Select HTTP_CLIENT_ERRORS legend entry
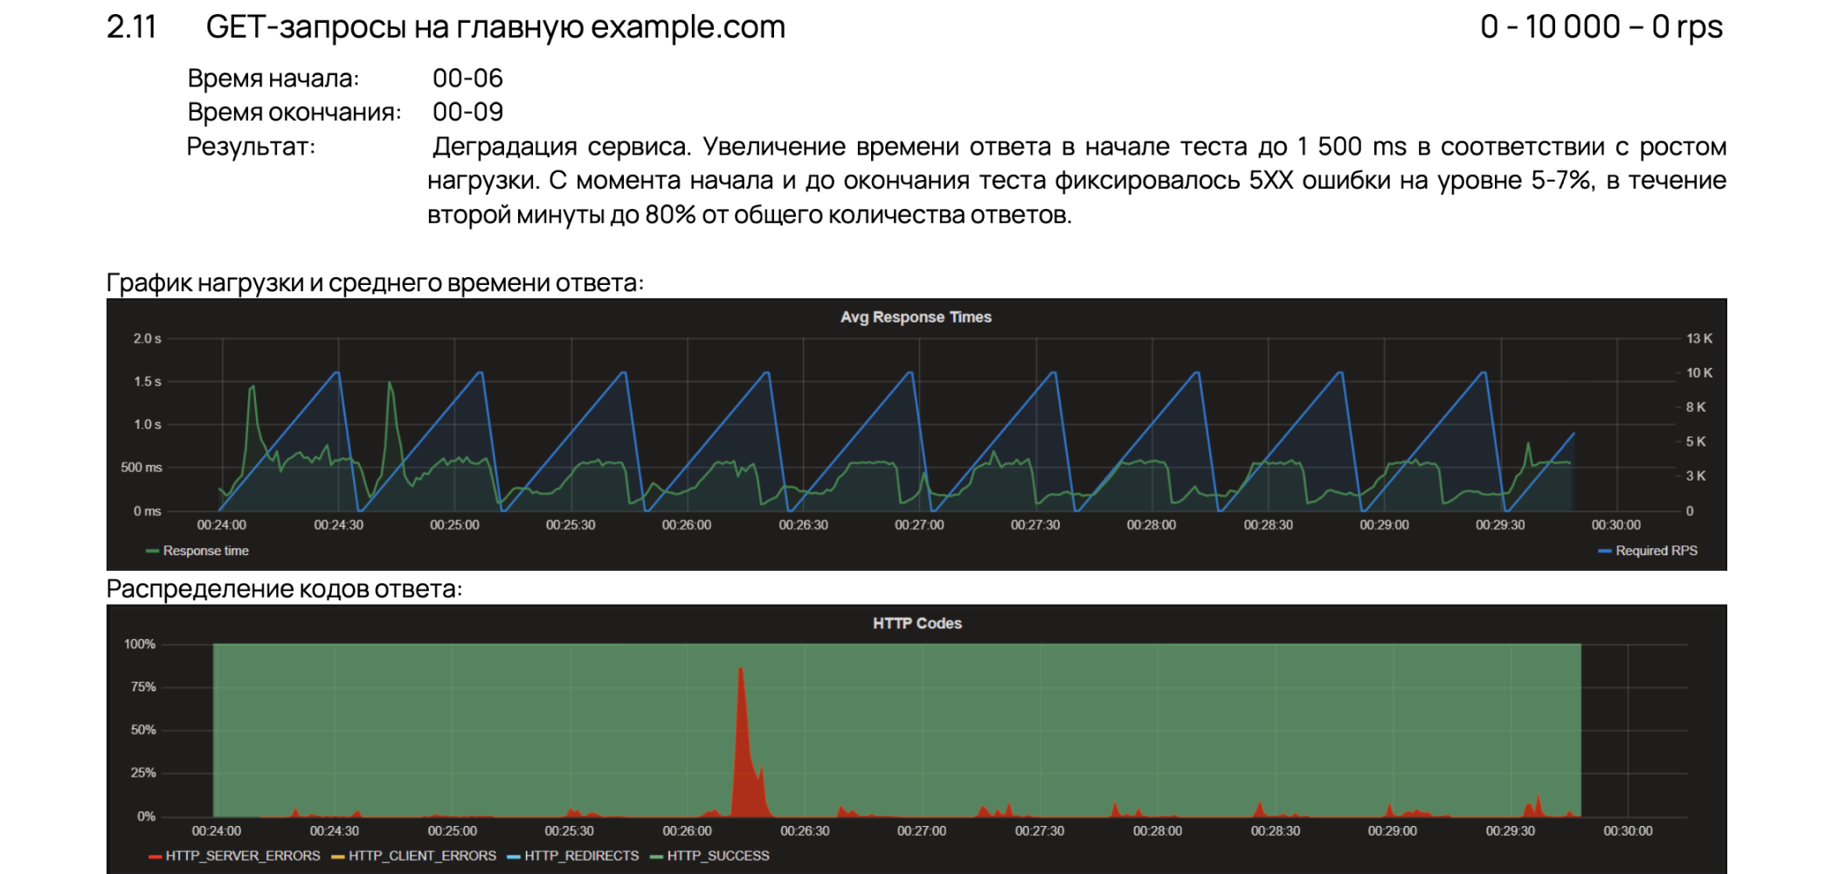1833x874 pixels. pyautogui.click(x=422, y=856)
